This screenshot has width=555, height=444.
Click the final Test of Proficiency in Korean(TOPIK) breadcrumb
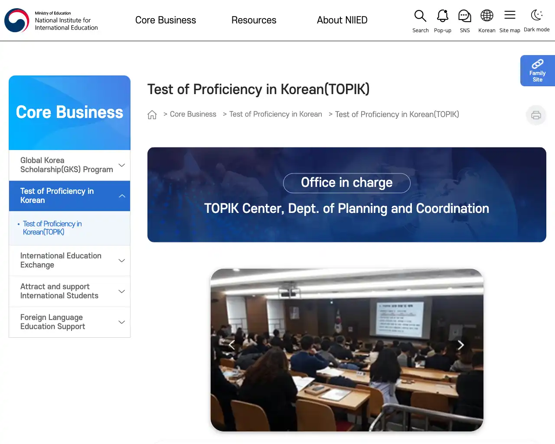pos(397,114)
